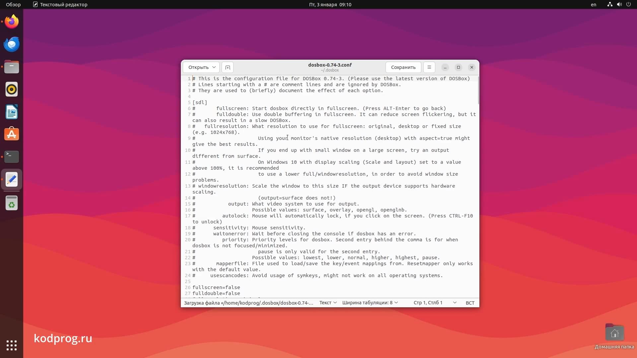
Task: Click the 'sensitivity: Mouse sensitivity.' line
Action: [x=249, y=228]
